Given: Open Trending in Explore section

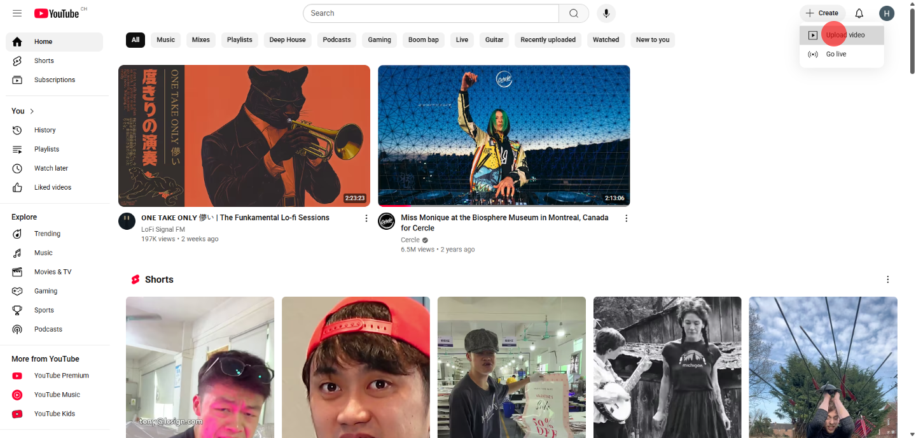Looking at the screenshot, I should tap(47, 234).
